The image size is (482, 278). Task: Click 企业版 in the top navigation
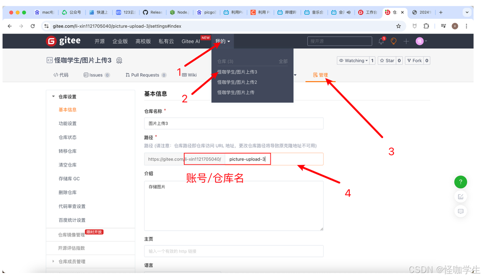120,41
